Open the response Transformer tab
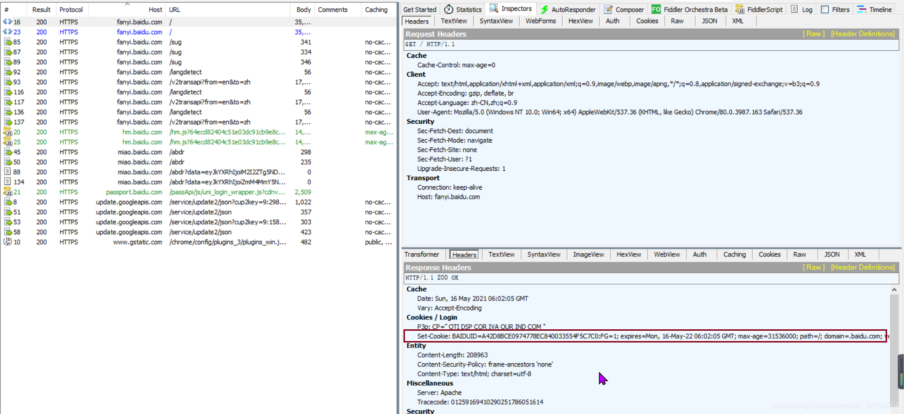Image resolution: width=904 pixels, height=414 pixels. [x=421, y=255]
